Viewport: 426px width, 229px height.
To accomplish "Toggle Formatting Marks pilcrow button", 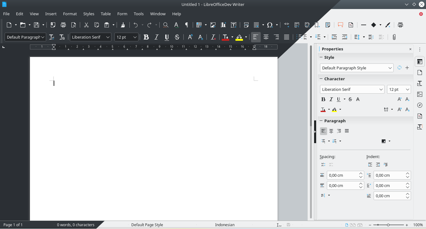I will [186, 25].
